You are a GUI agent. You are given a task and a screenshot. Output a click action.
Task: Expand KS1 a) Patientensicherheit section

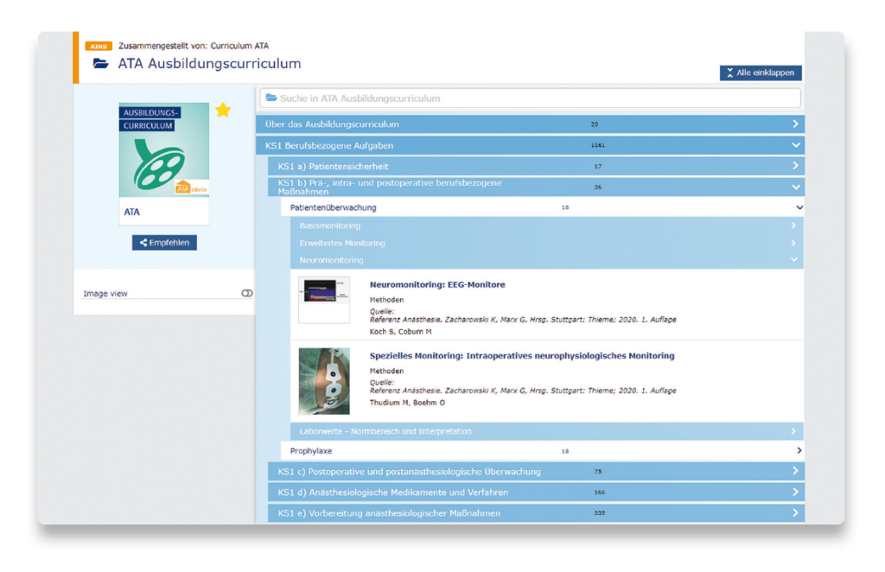[536, 166]
